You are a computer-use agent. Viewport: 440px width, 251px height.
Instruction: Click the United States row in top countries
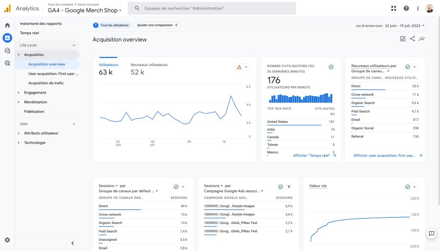[x=300, y=122]
